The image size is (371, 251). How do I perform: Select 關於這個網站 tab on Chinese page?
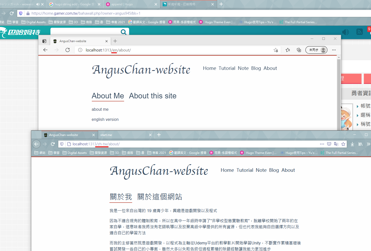pyautogui.click(x=160, y=197)
